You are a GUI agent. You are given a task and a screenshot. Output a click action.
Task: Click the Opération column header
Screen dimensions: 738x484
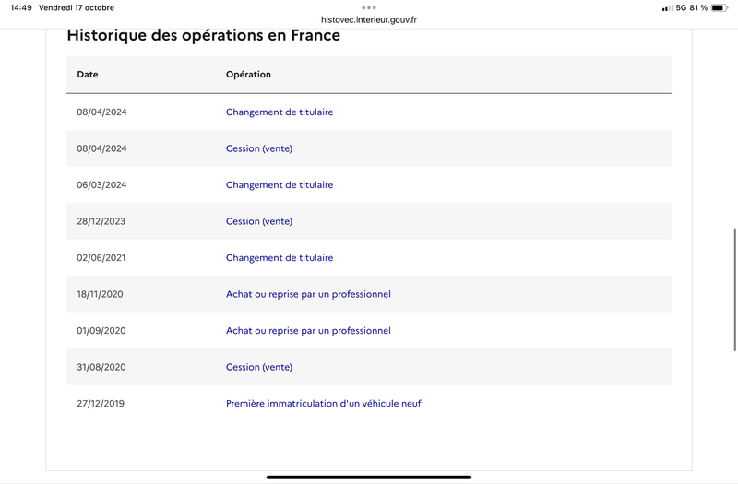[x=248, y=75]
